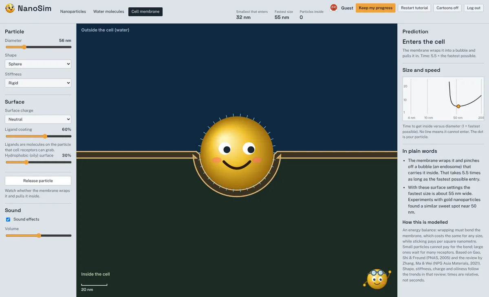Screen dimensions: 489x297
Task: Click Restart tutorial
Action: (x=414, y=8)
